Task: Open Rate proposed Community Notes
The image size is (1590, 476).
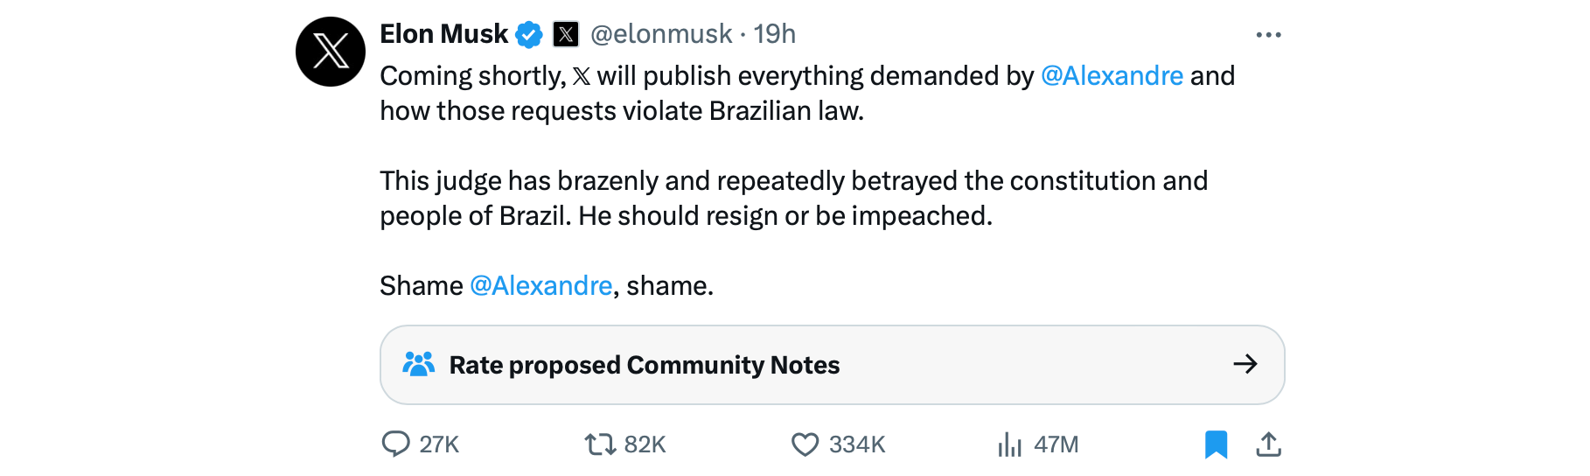Action: 644,365
